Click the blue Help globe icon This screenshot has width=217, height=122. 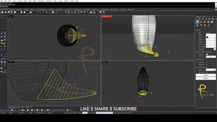[x=103, y=12]
